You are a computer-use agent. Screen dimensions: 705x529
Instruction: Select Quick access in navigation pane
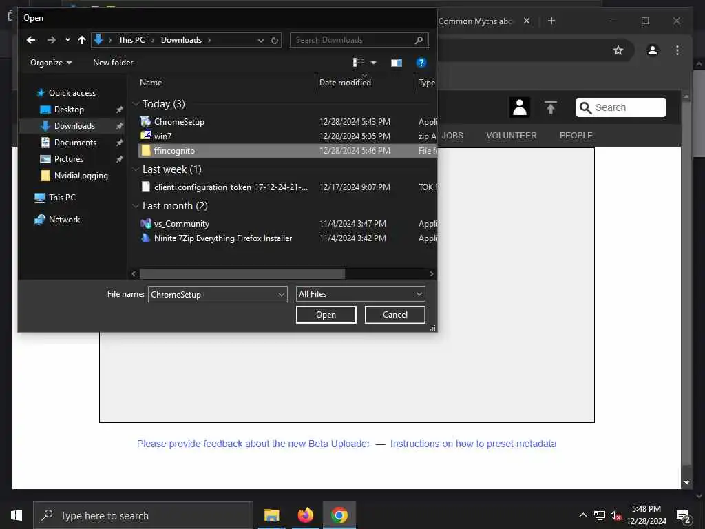pyautogui.click(x=72, y=93)
